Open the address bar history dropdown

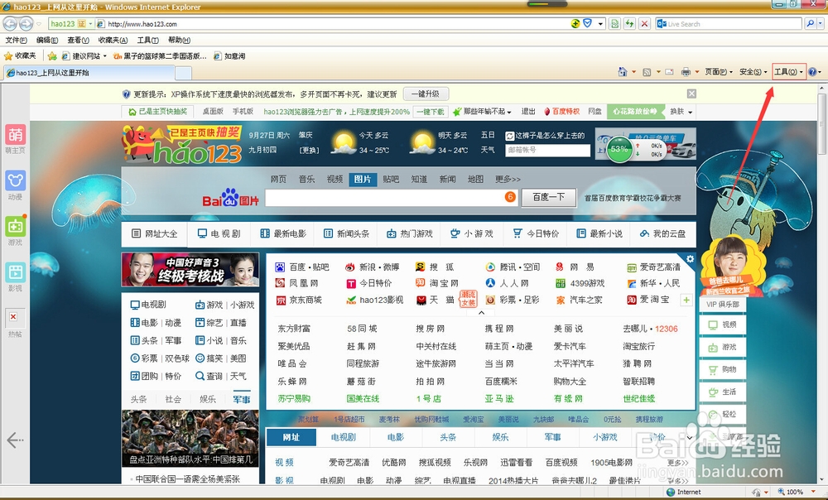tap(600, 24)
